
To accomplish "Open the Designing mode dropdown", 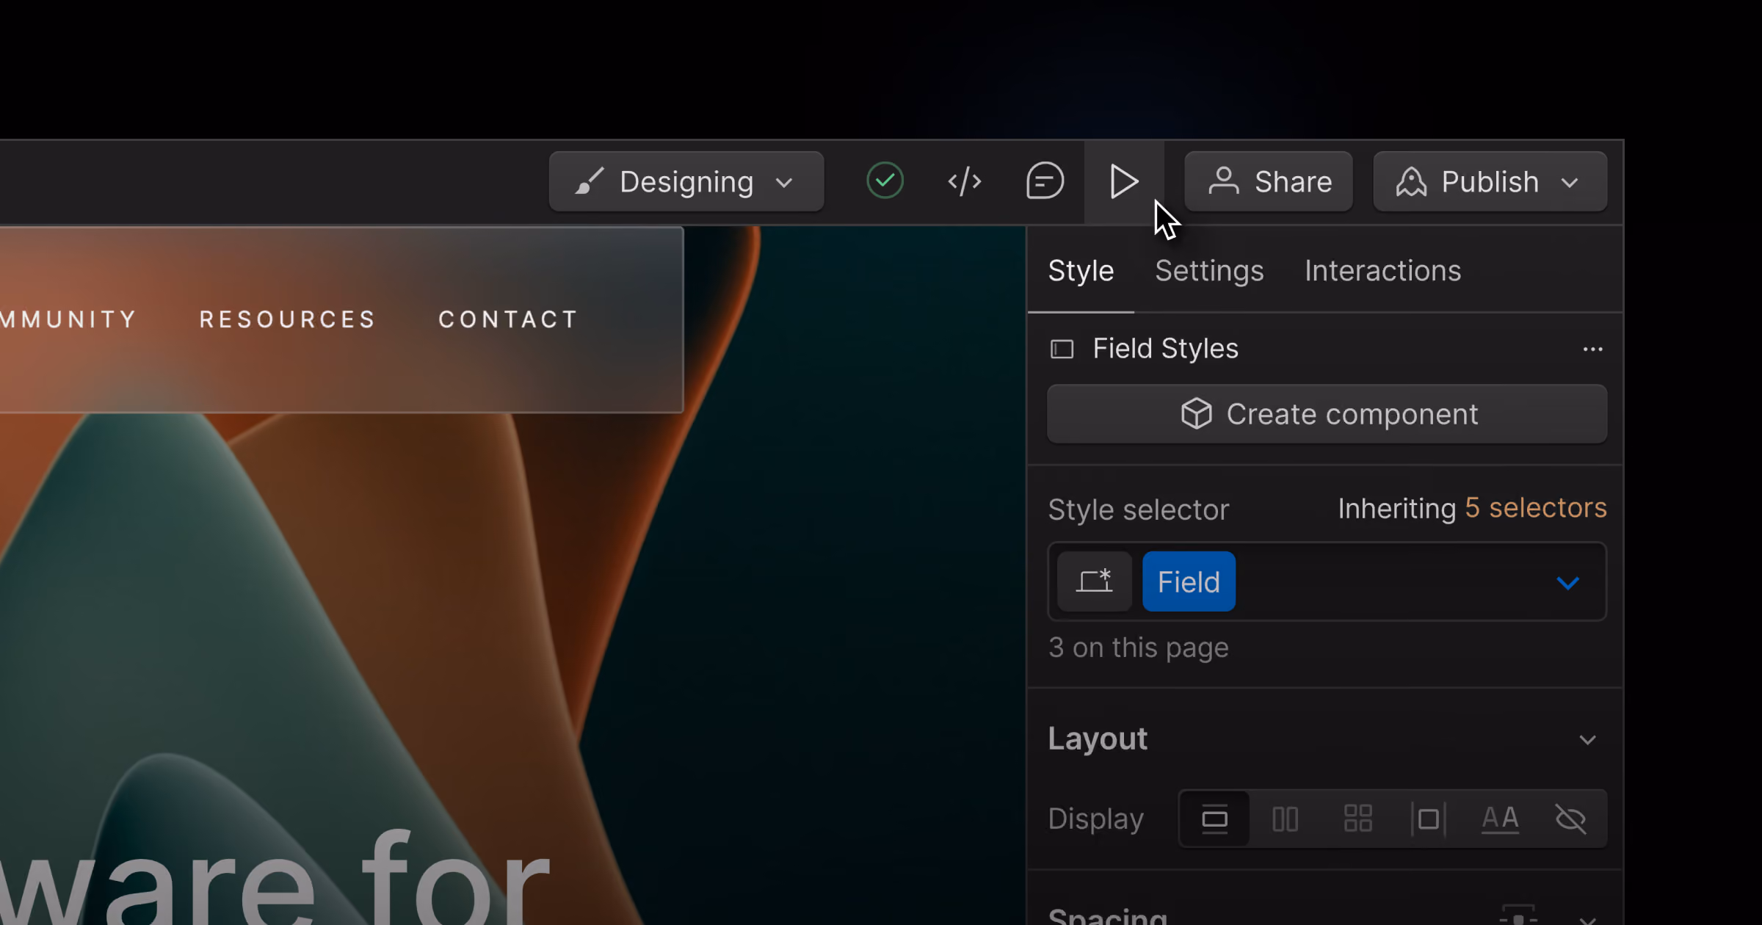I will [686, 181].
